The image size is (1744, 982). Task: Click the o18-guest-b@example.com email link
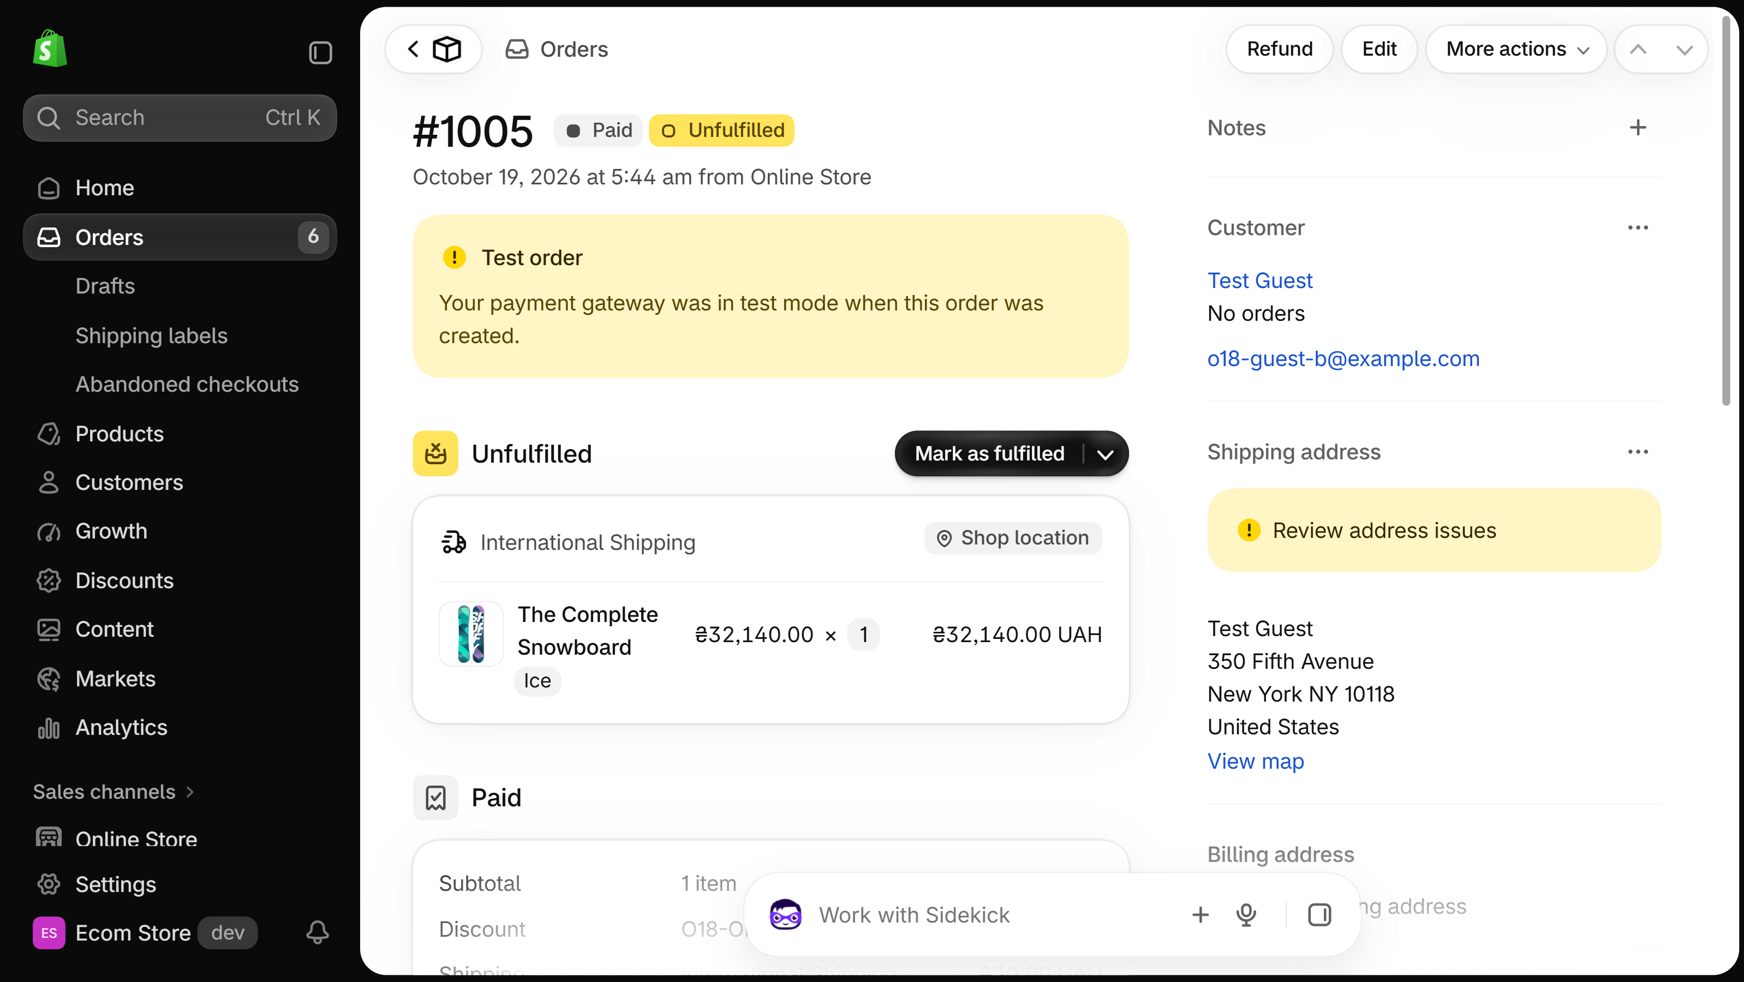(1343, 358)
